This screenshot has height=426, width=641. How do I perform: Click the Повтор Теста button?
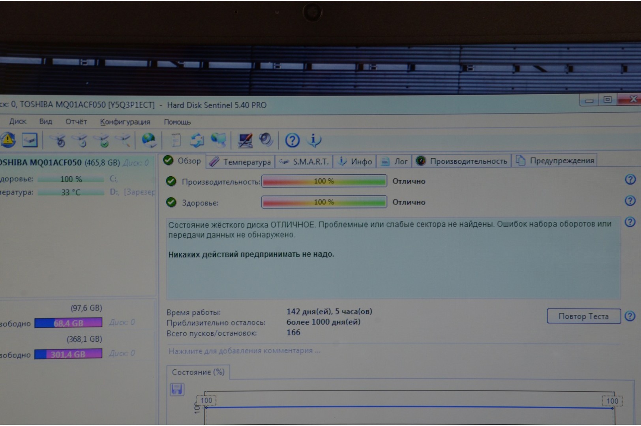[x=583, y=316]
